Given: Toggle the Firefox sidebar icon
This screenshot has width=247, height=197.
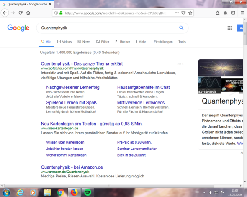Looking at the screenshot, I should 233,13.
